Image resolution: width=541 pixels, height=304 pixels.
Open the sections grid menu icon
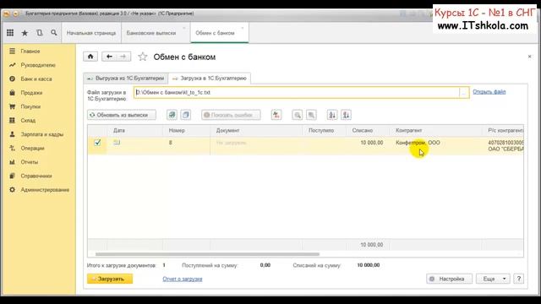10,33
